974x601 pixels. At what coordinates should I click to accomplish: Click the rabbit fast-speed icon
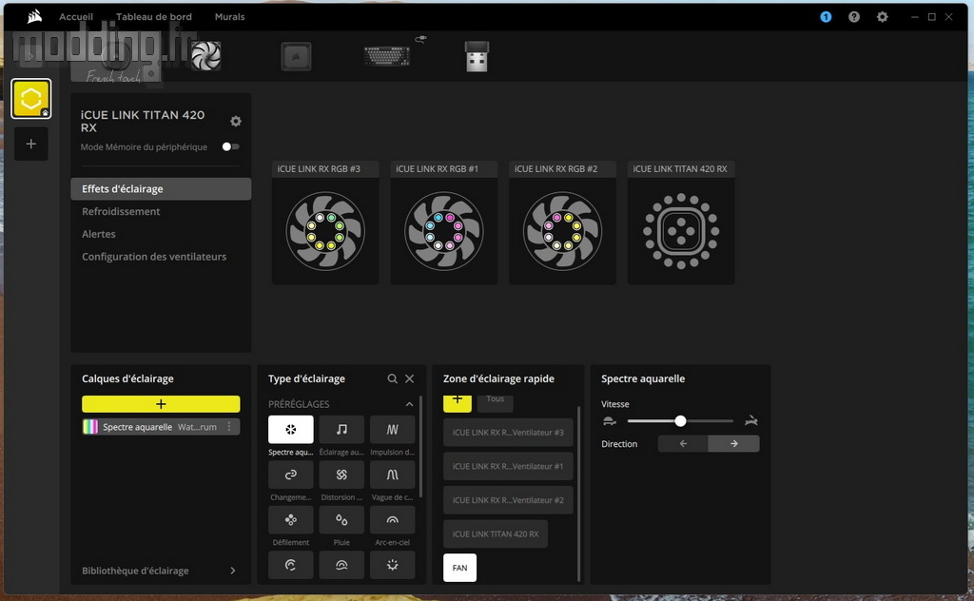pyautogui.click(x=751, y=421)
